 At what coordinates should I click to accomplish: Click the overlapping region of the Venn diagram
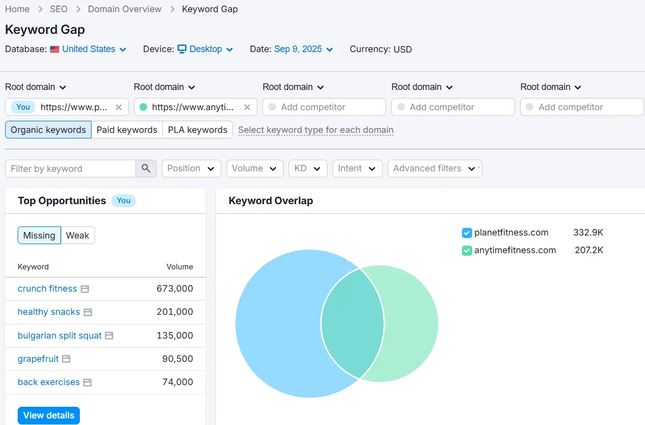[352, 323]
